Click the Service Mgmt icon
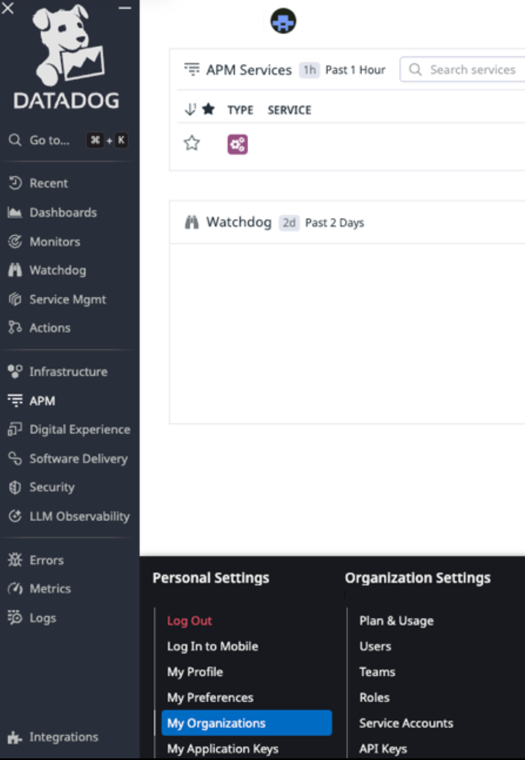The height and width of the screenshot is (760, 525). tap(15, 299)
